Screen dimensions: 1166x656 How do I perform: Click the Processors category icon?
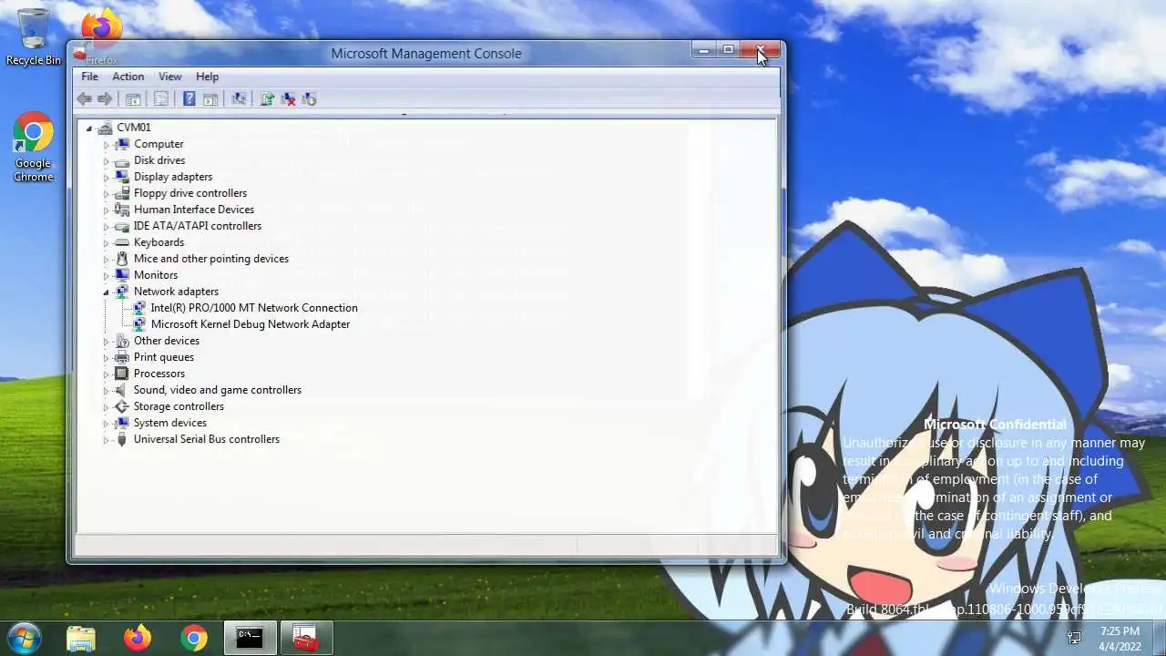(122, 374)
